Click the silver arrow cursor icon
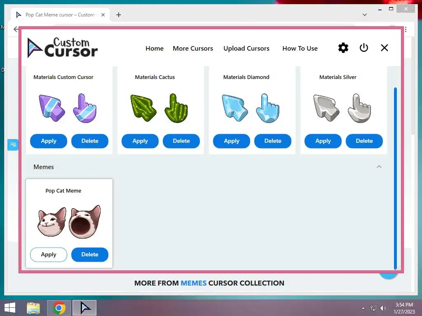 click(x=326, y=108)
